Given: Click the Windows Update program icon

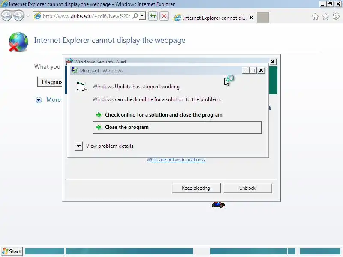Looking at the screenshot, I should [x=81, y=87].
